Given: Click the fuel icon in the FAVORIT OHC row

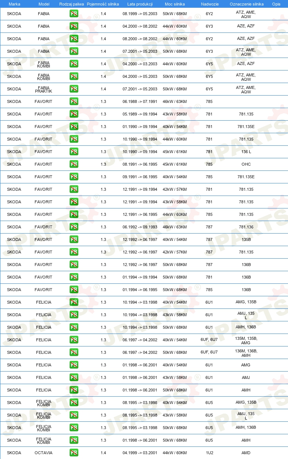Looking at the screenshot, I should coord(74,164).
